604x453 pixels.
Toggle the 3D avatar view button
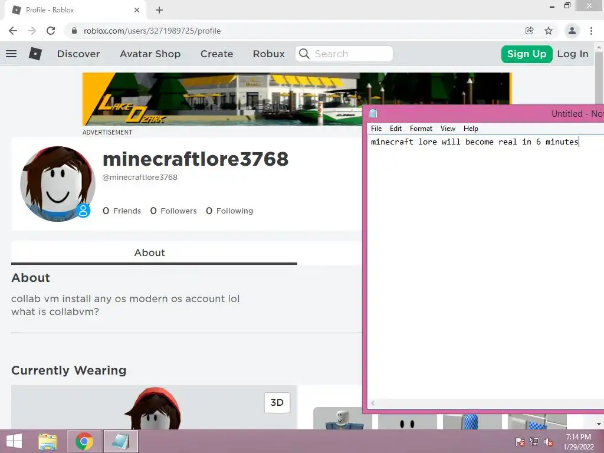point(277,402)
